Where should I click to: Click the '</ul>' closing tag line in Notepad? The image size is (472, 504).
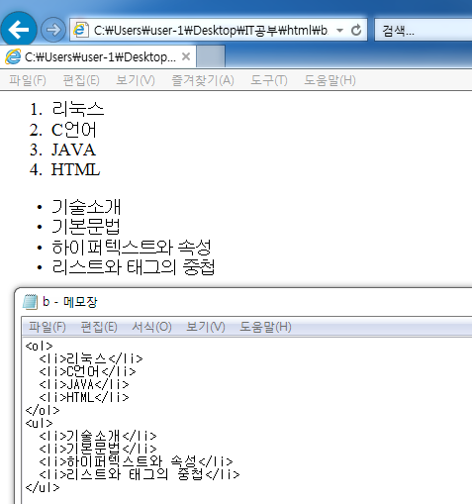coord(43,488)
